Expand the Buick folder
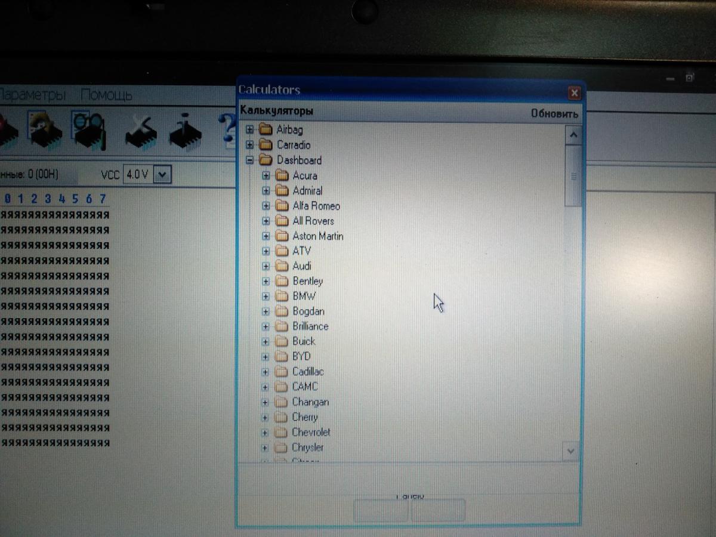 [x=266, y=341]
